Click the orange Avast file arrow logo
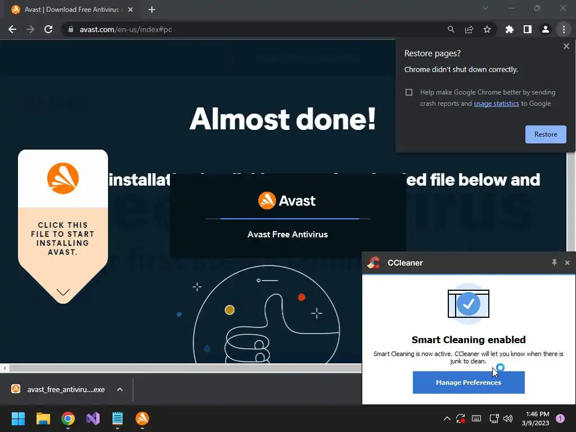Screen dimensions: 576x432 (63, 178)
